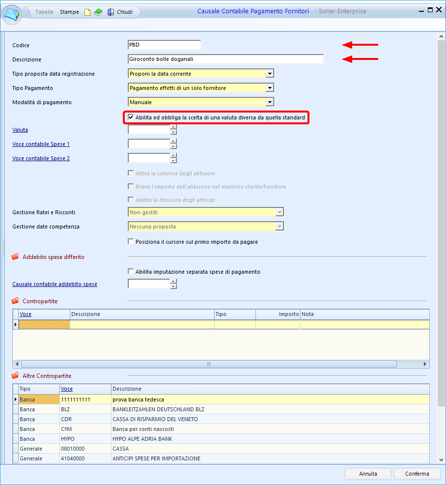Click the open book application logo

pos(12,14)
